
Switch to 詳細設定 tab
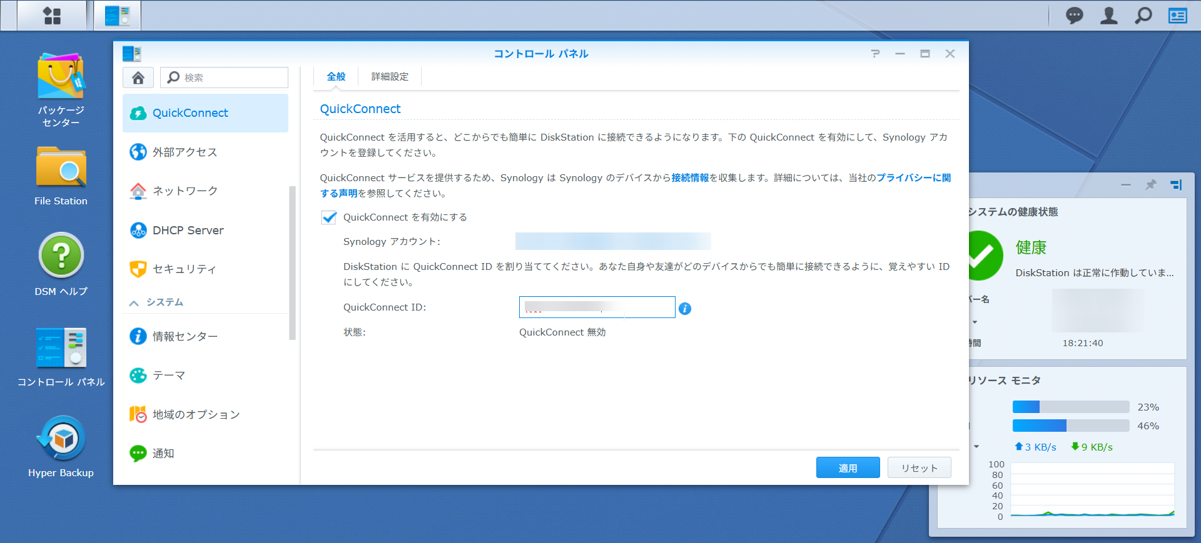(390, 77)
